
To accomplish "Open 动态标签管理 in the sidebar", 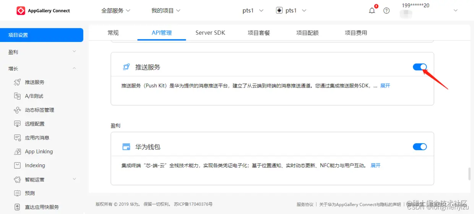I will click(39, 110).
